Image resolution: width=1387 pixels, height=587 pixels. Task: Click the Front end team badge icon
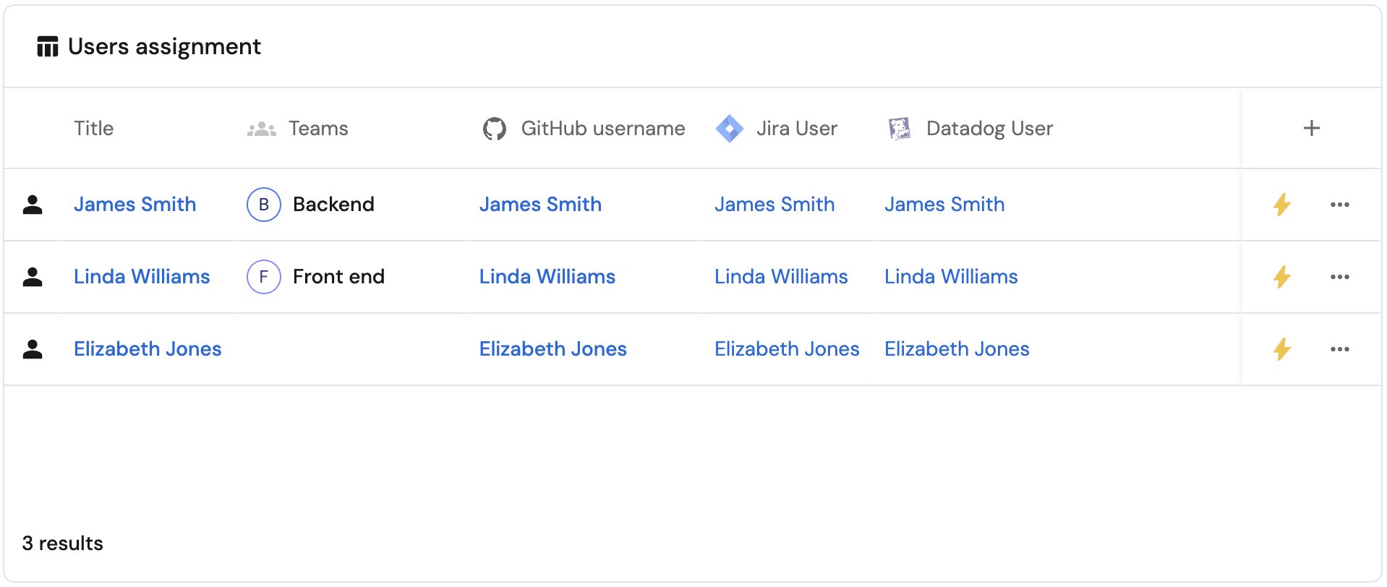pos(263,277)
